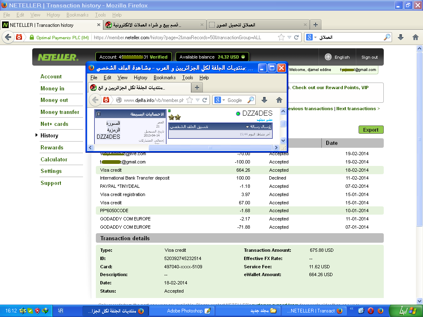423x317 pixels.
Task: Click main page vertical scrollbar up arrow
Action: coord(420,49)
